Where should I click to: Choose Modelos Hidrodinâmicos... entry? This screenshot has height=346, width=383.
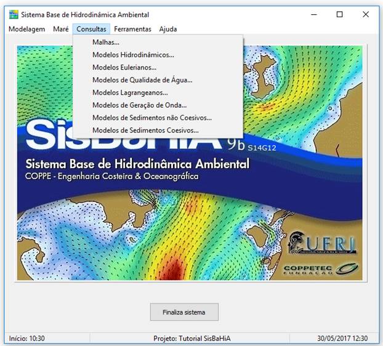(x=158, y=55)
